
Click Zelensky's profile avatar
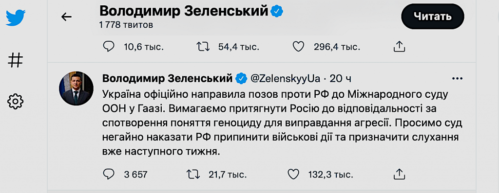pos(77,88)
